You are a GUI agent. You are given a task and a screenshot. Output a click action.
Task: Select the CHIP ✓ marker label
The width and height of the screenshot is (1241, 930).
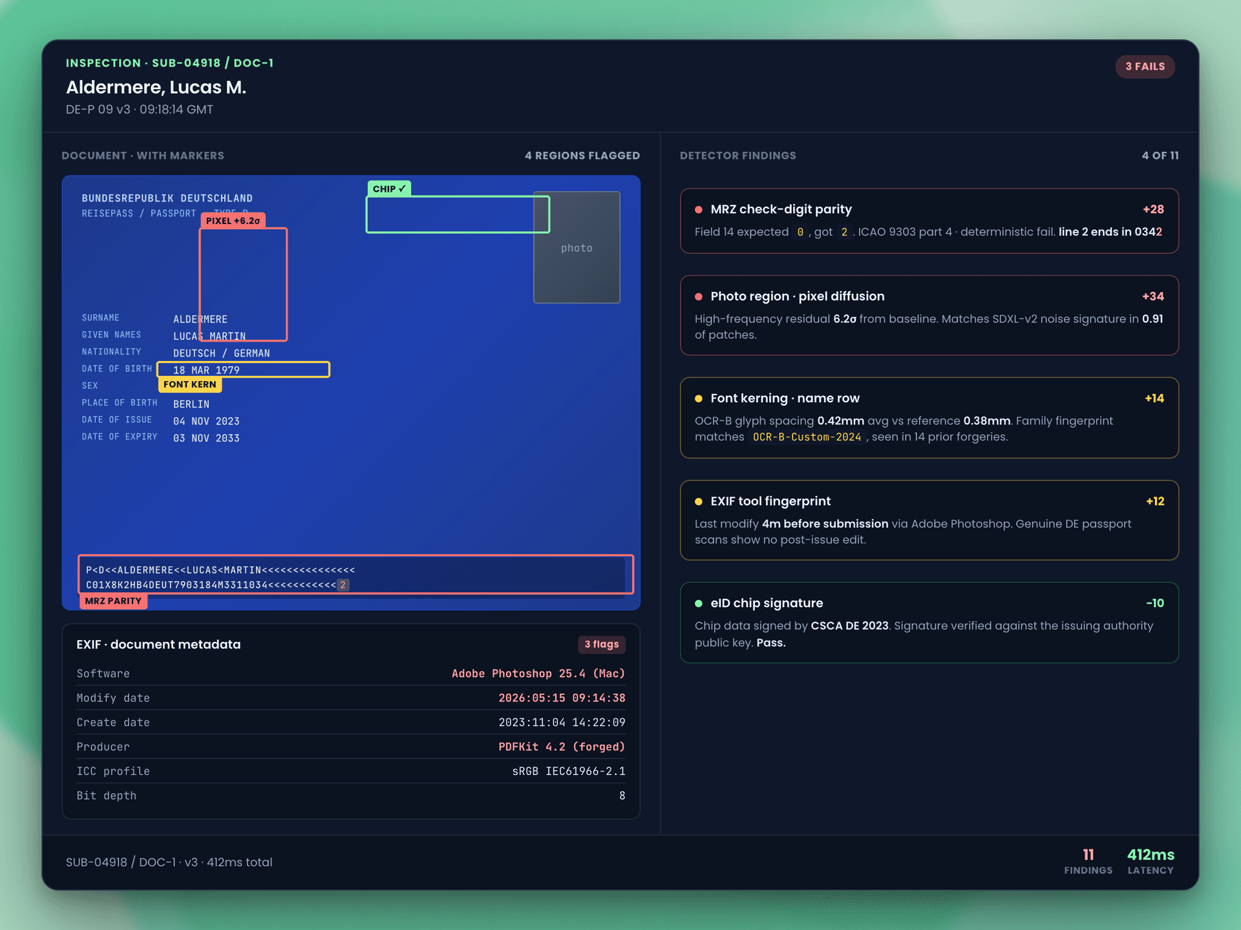[x=389, y=189]
